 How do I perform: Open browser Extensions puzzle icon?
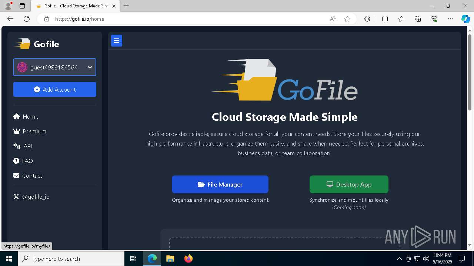coord(367,19)
